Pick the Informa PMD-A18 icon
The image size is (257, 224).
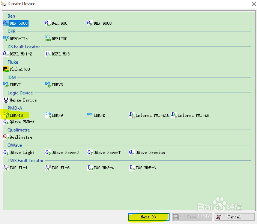click(x=132, y=115)
